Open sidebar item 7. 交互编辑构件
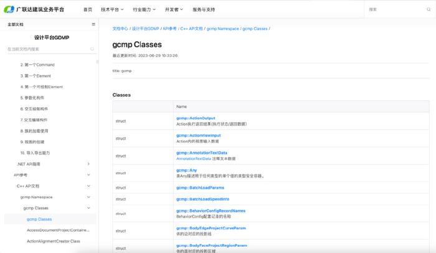 click(34, 120)
